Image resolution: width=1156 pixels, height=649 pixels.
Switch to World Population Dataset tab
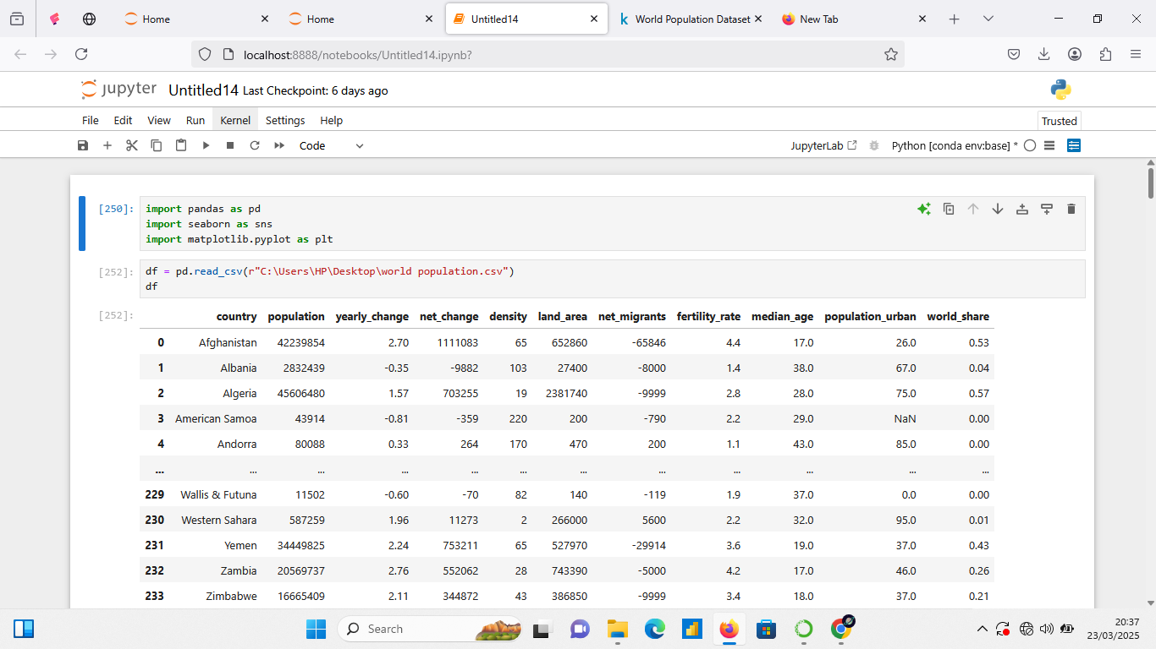692,19
